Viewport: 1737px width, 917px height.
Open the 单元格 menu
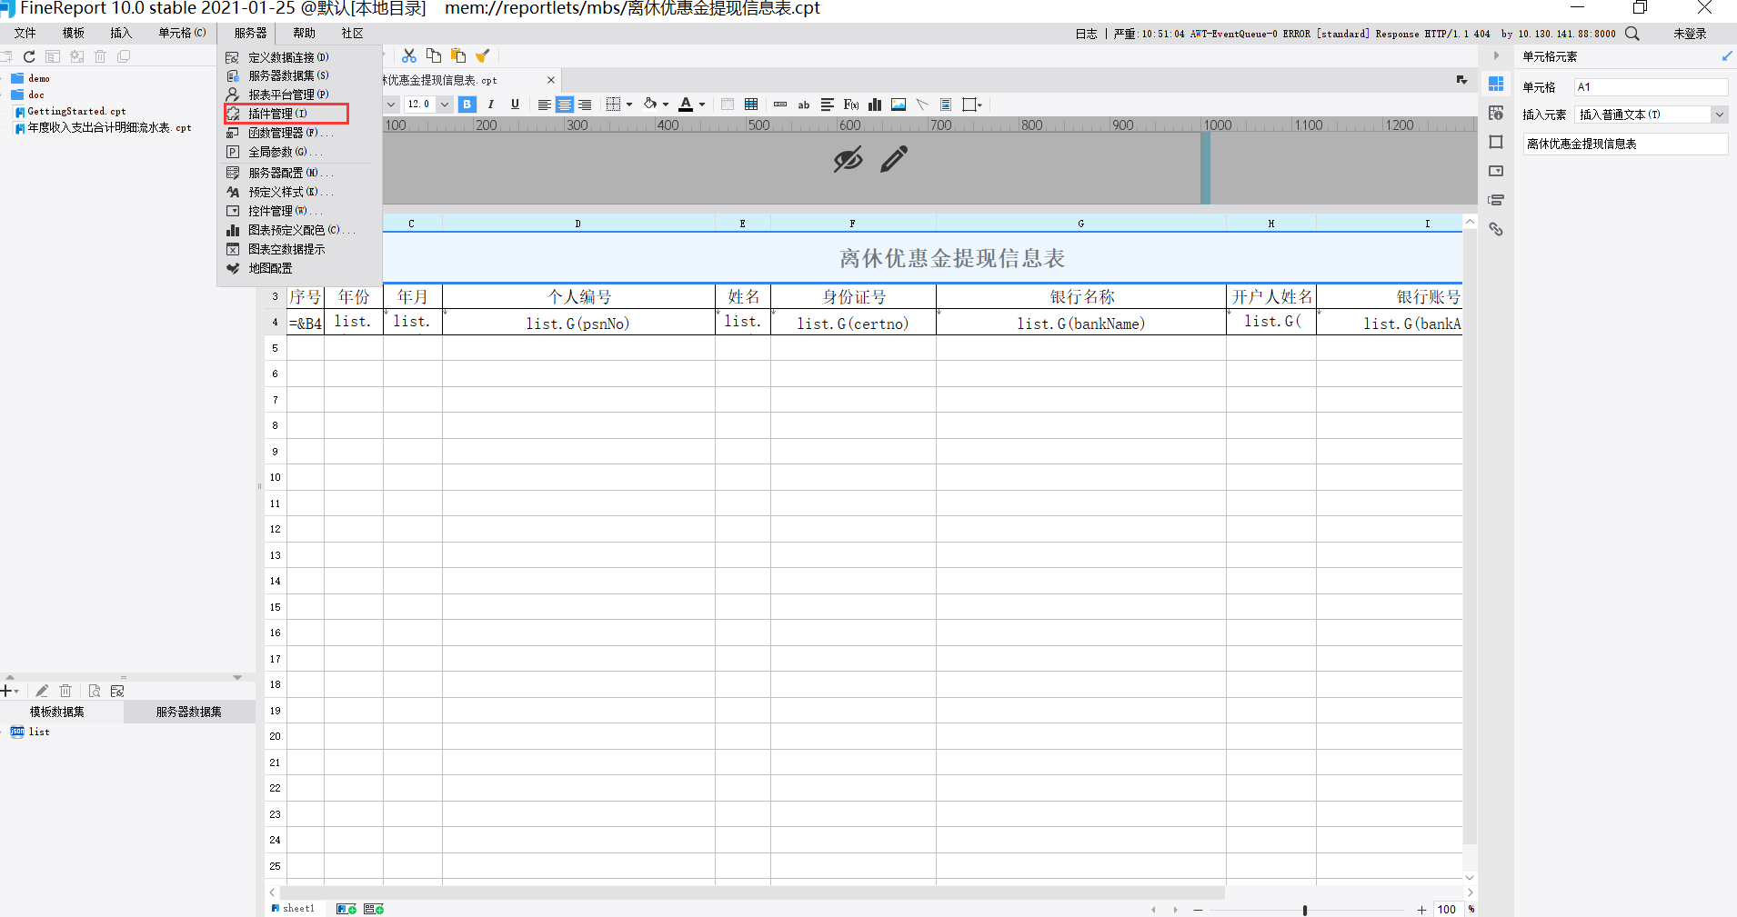(x=182, y=34)
